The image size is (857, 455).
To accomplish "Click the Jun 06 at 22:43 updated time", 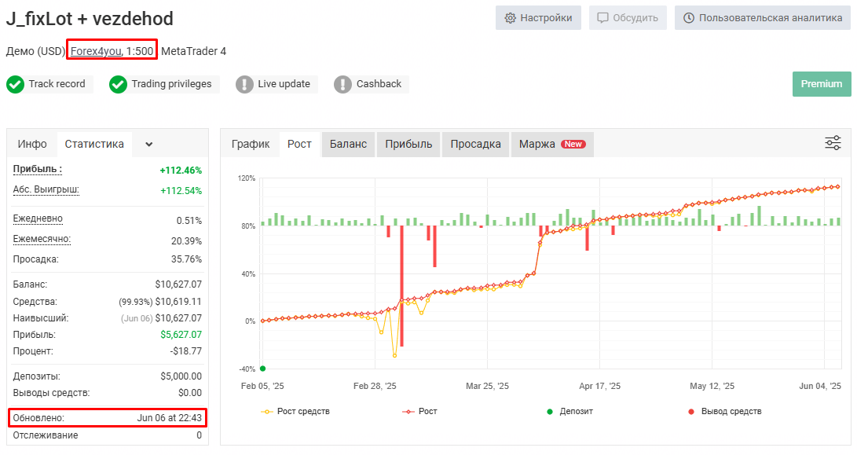I will click(x=169, y=418).
